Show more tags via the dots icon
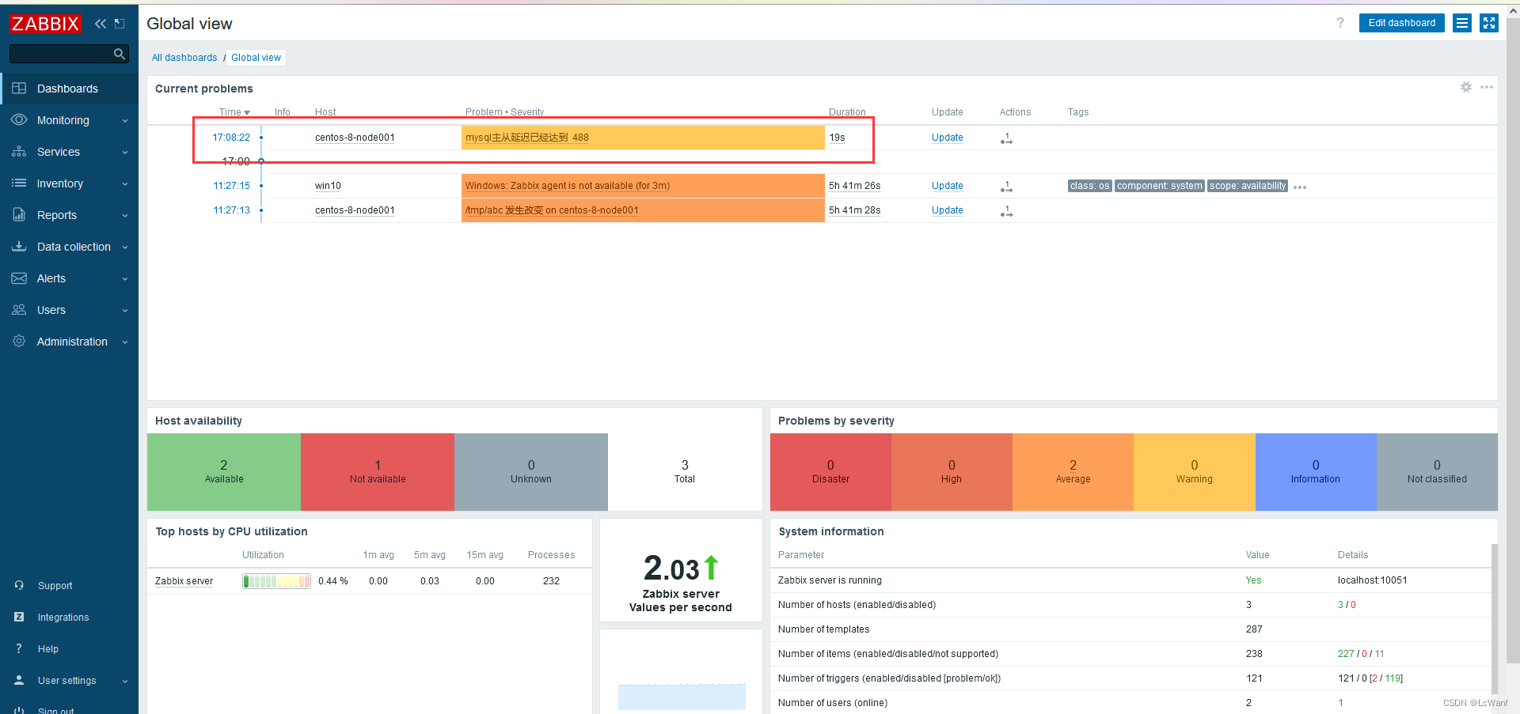 coord(1300,187)
